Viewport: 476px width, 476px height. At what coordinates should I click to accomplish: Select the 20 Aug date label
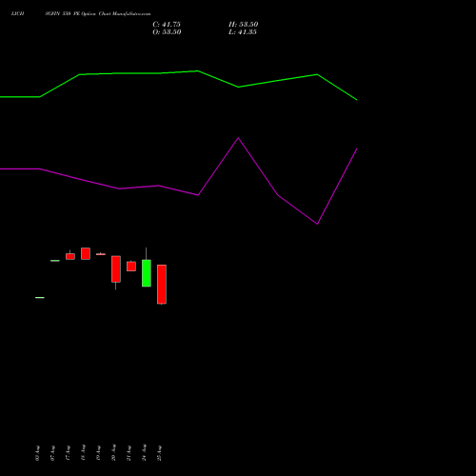coord(113,453)
